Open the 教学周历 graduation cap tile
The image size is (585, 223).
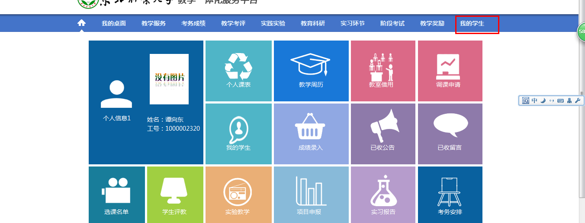(x=311, y=71)
